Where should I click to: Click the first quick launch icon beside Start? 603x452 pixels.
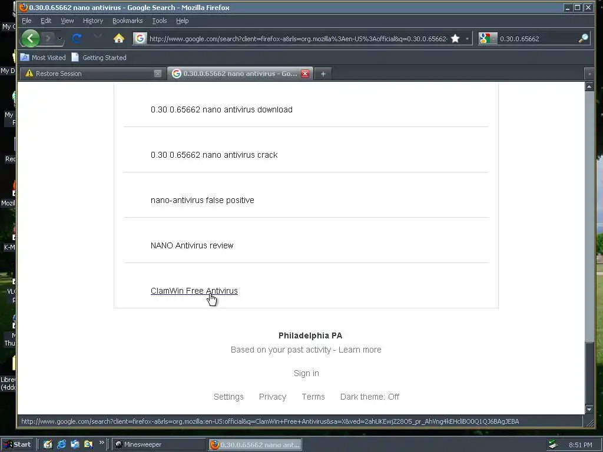coord(48,444)
